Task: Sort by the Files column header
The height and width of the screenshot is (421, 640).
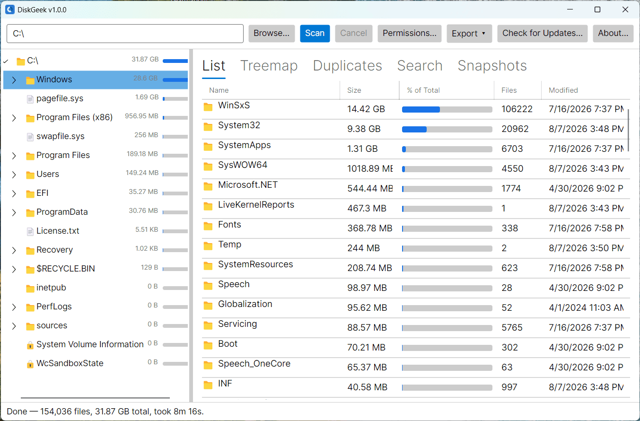Action: (518, 90)
